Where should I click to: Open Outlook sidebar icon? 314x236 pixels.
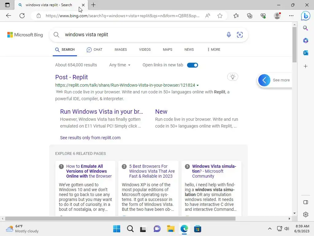click(x=305, y=53)
